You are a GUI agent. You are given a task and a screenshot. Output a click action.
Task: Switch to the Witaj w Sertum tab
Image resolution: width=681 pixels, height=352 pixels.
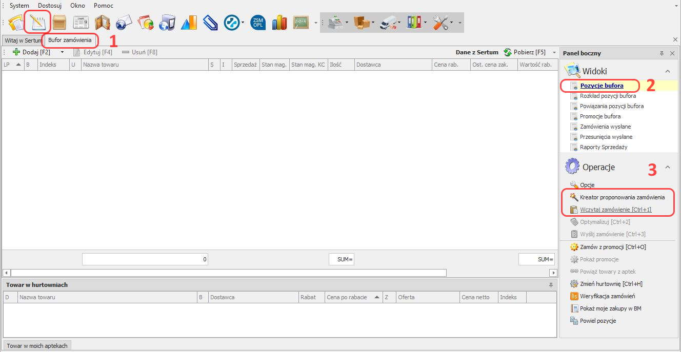point(23,40)
